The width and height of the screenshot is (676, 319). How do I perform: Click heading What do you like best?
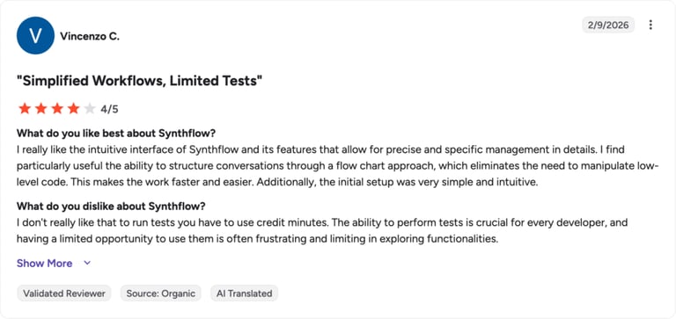click(116, 133)
